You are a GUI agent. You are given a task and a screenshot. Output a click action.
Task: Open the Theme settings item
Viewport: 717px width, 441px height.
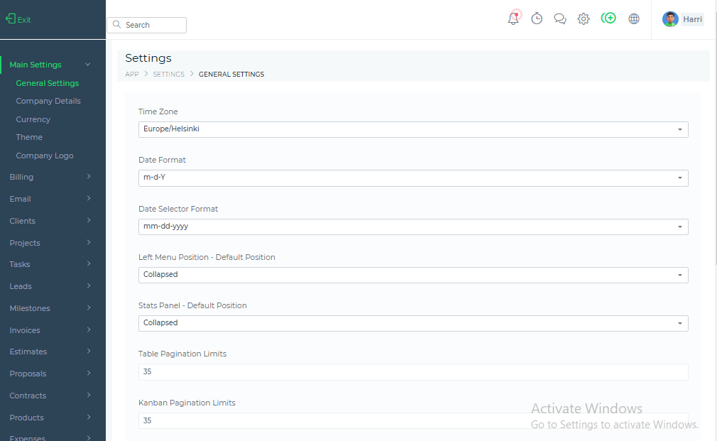(29, 137)
